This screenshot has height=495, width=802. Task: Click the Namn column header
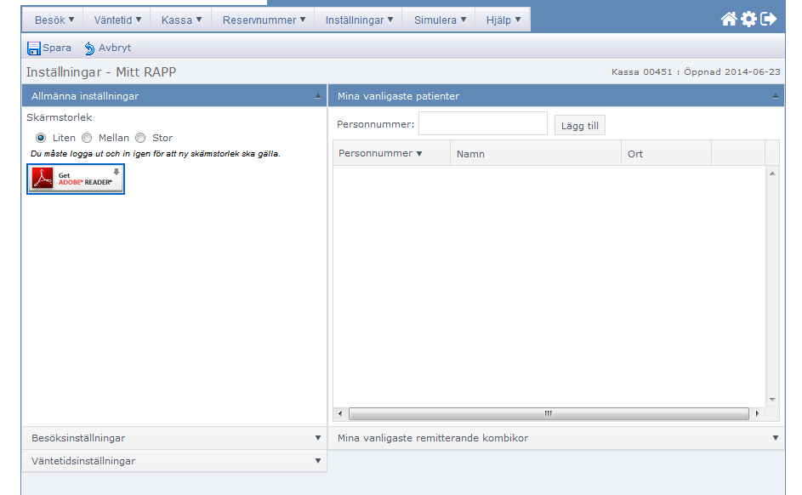[536, 153]
